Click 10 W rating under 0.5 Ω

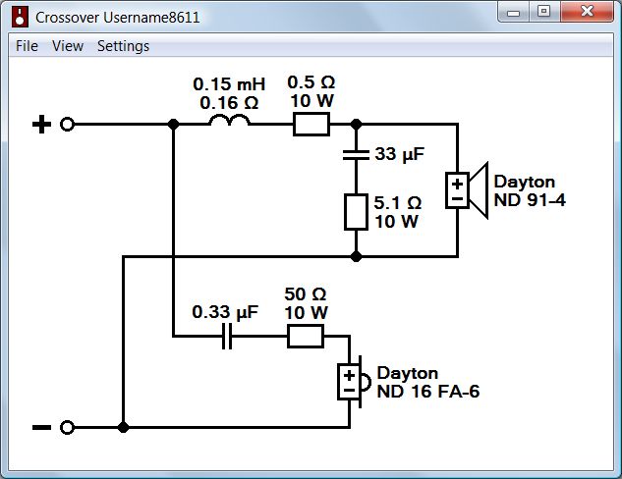pos(311,101)
